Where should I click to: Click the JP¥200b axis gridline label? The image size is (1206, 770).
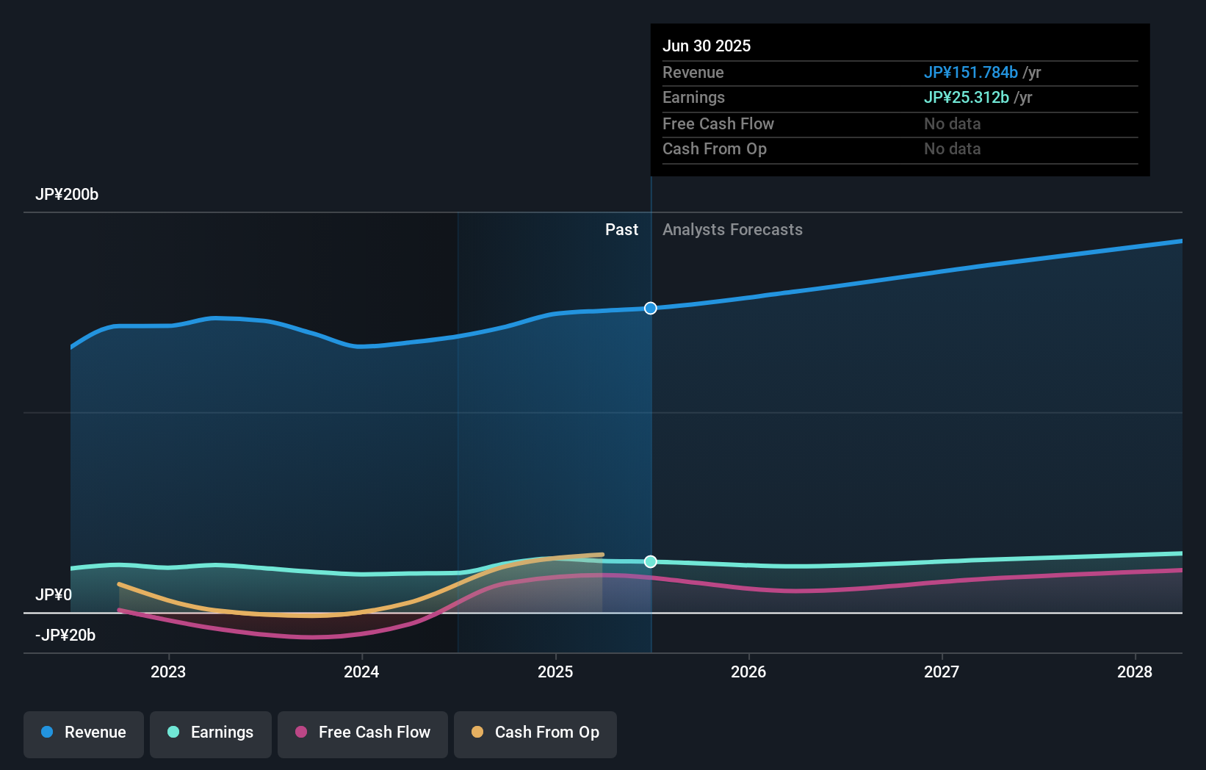coord(67,195)
